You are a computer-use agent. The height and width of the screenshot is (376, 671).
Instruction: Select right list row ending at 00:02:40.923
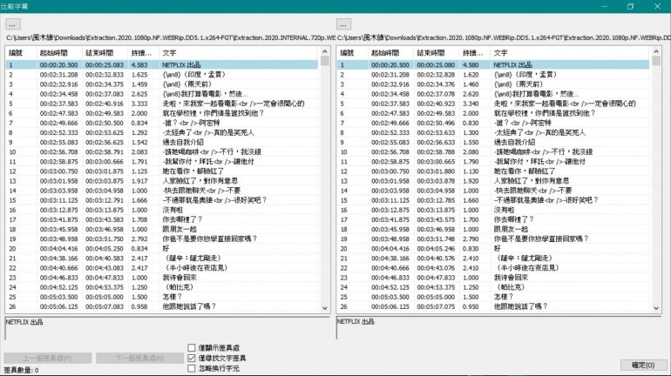pos(493,104)
